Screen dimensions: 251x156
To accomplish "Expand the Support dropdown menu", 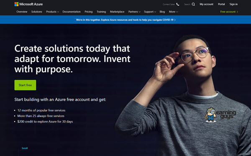I will (150, 12).
